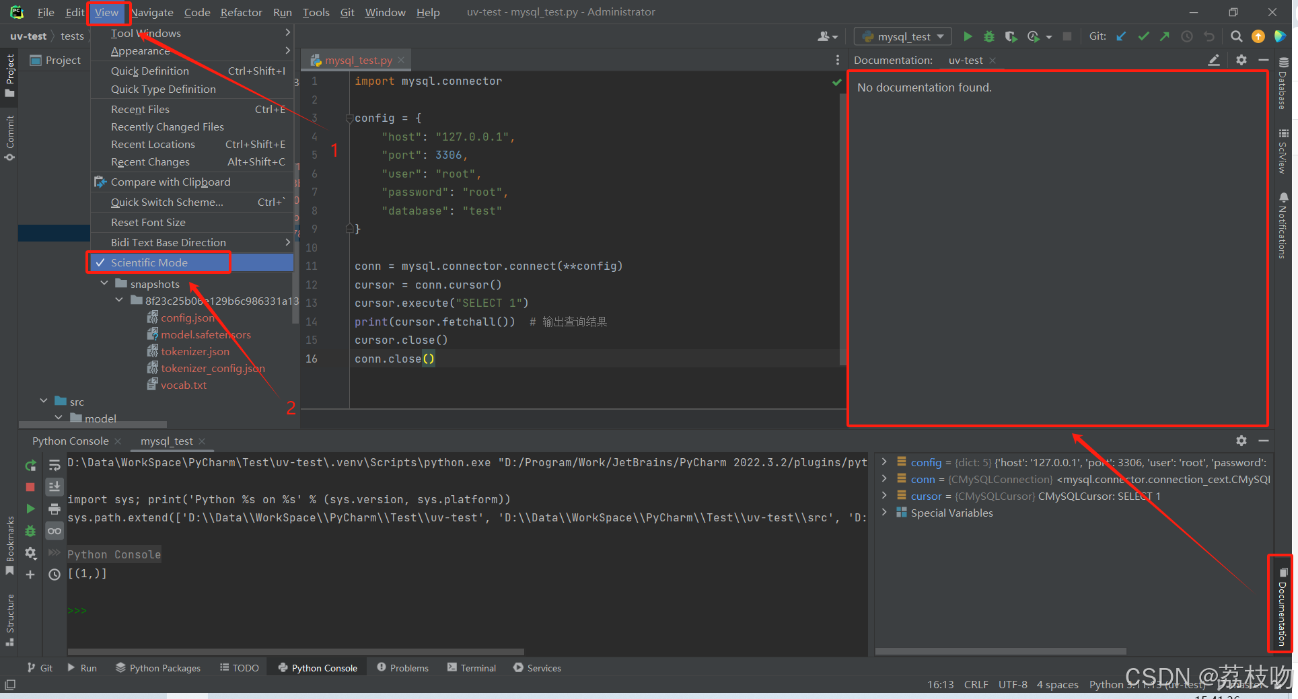
Task: Click the editor tab options three dots
Action: [x=837, y=60]
